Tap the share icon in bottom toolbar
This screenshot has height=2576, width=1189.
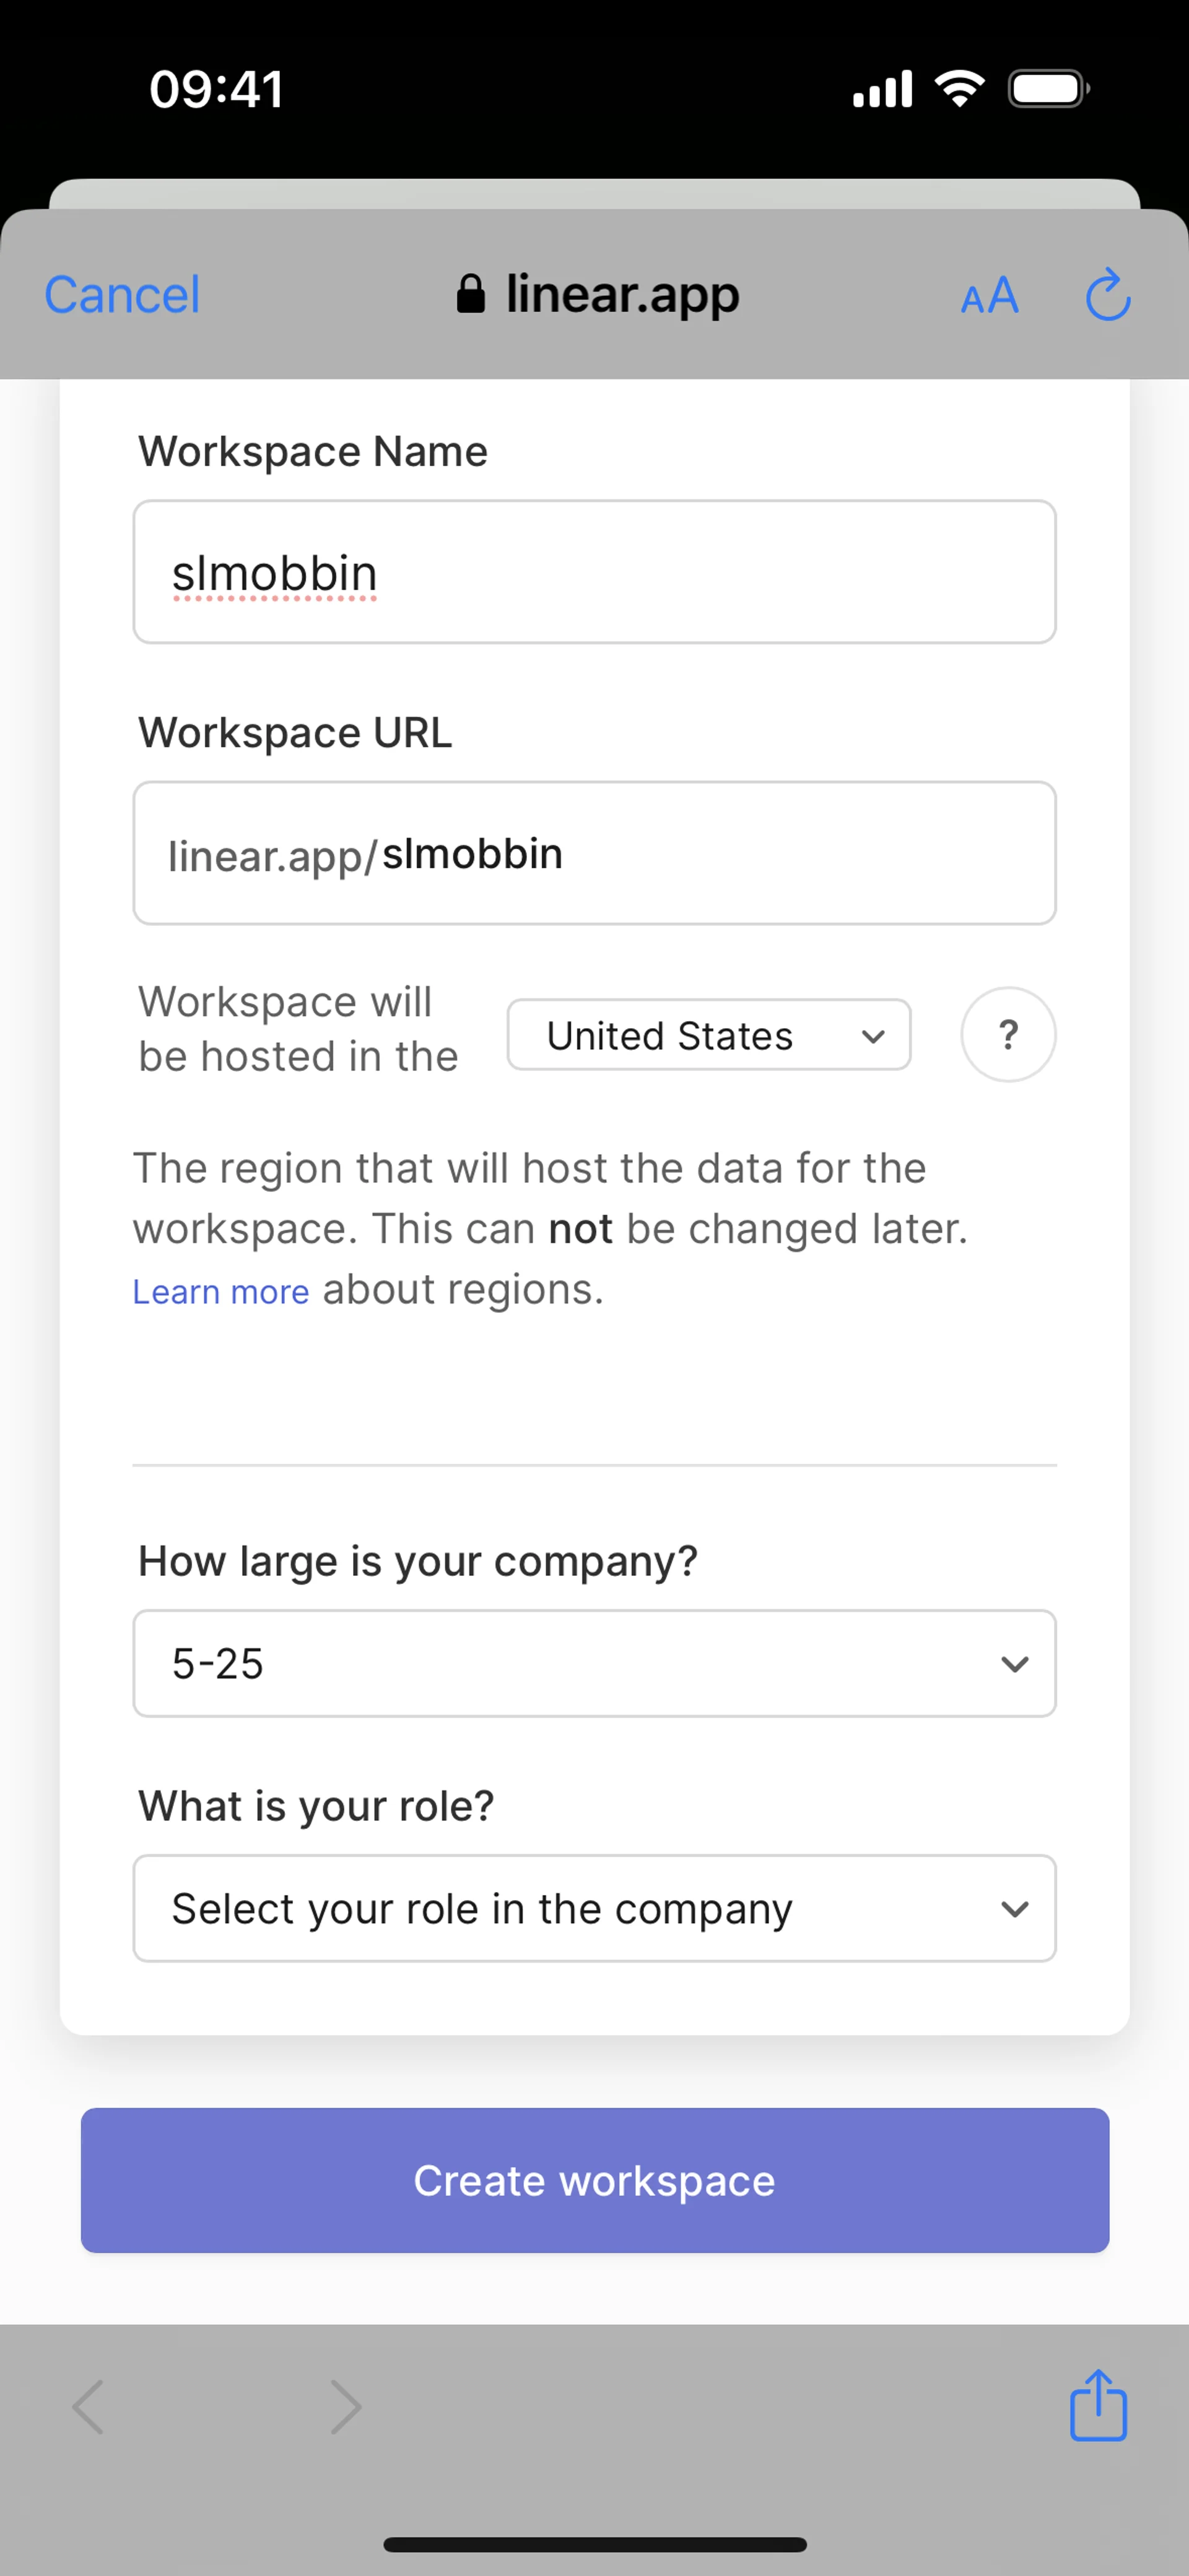click(x=1098, y=2406)
